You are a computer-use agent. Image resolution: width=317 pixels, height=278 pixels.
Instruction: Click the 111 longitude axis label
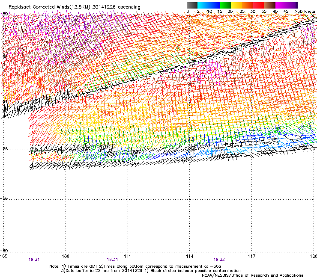pyautogui.click(x=127, y=256)
